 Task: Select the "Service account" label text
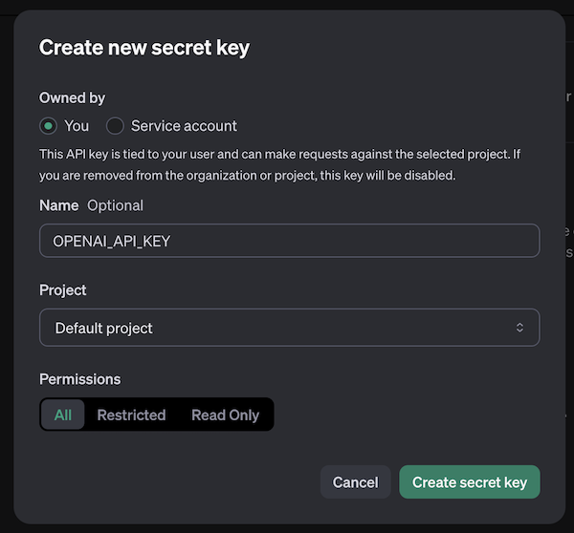coord(184,126)
